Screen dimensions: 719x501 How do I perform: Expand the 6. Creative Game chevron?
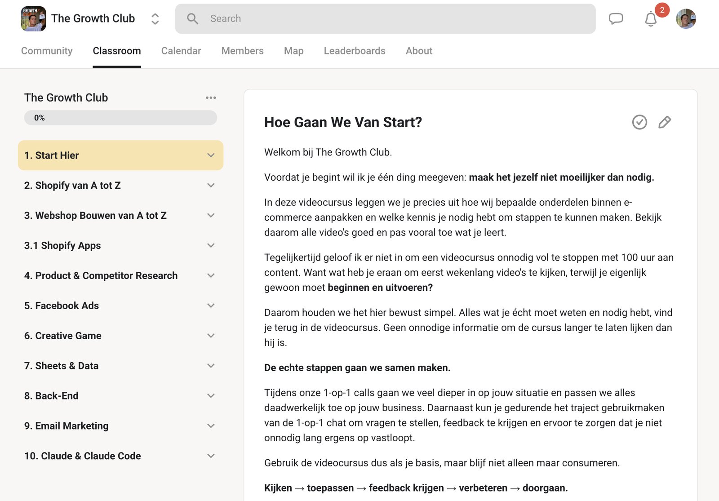(211, 336)
